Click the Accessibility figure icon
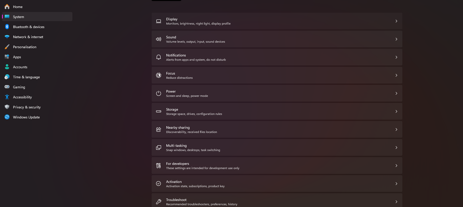463x207 pixels. [7, 97]
